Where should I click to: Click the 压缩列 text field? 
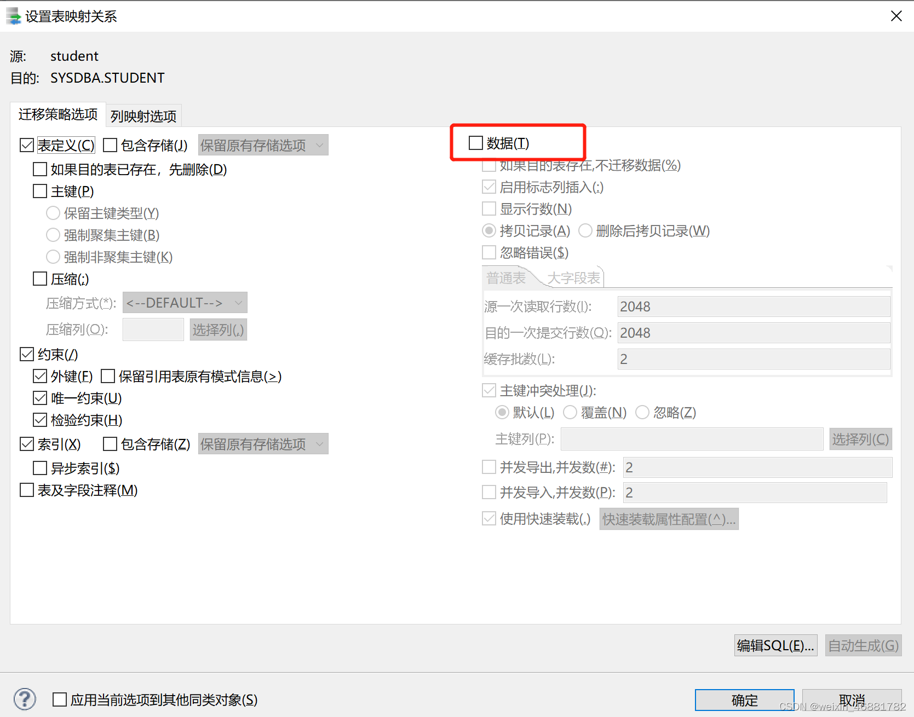click(x=153, y=329)
